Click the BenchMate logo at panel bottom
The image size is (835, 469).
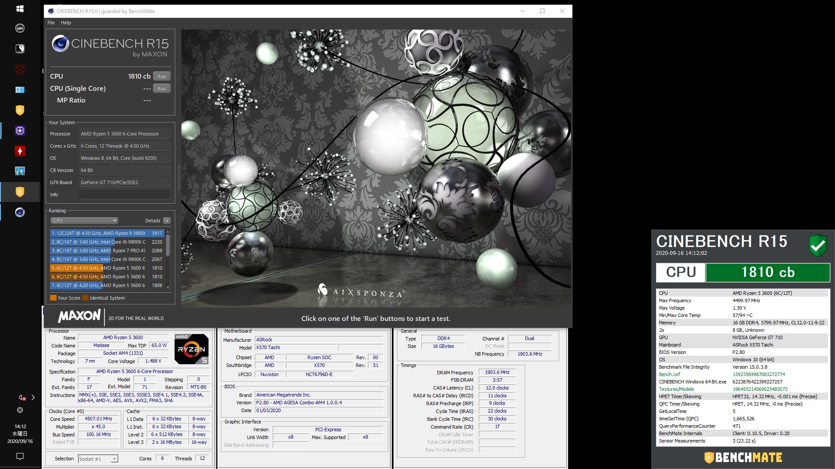point(743,457)
